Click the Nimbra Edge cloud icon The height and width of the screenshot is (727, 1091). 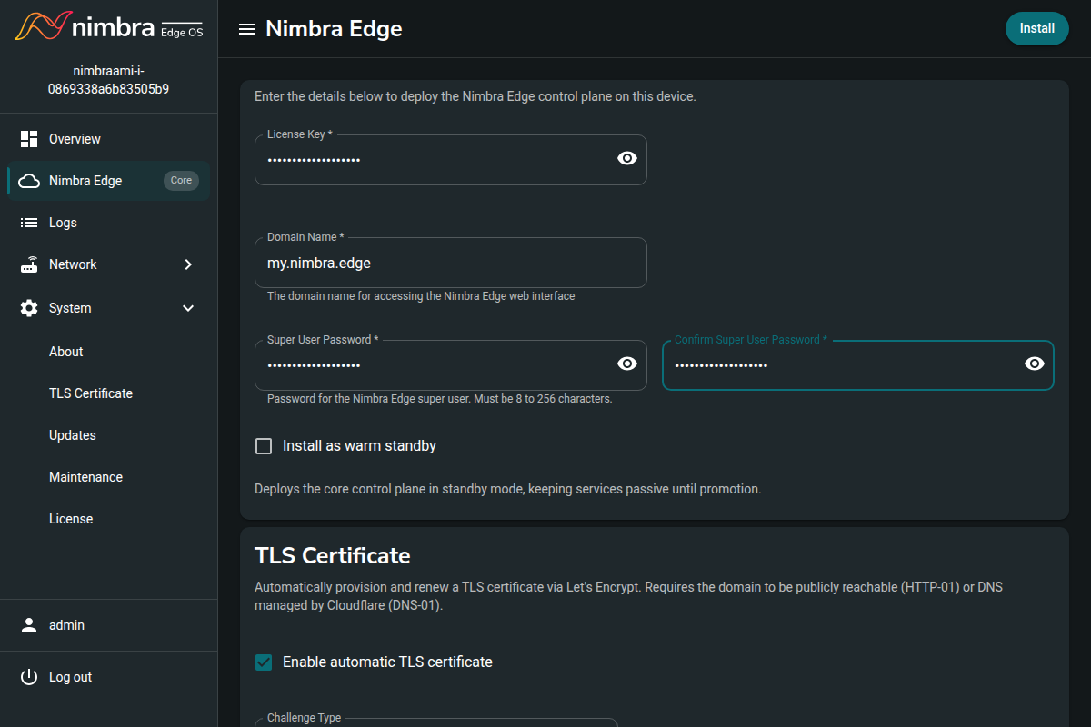pos(29,181)
